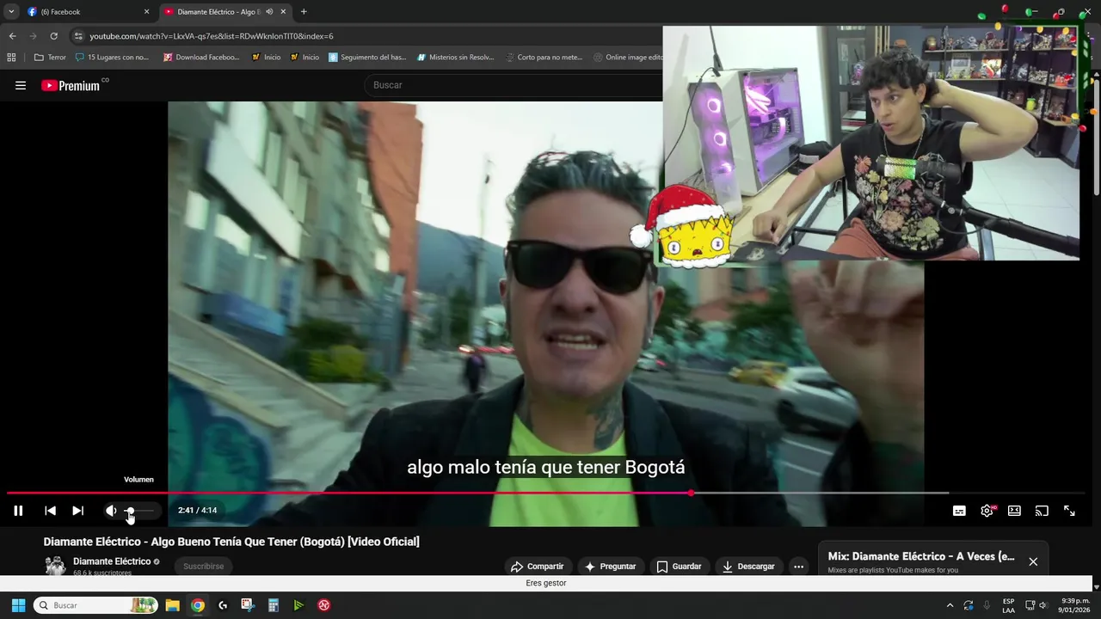Open the video settings gear

point(987,511)
